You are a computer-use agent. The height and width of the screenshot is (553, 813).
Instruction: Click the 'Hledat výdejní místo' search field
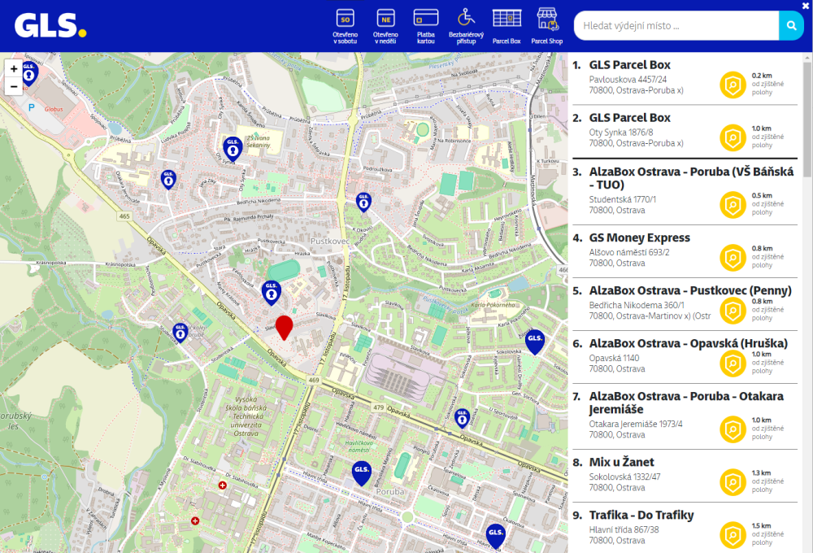pyautogui.click(x=676, y=25)
